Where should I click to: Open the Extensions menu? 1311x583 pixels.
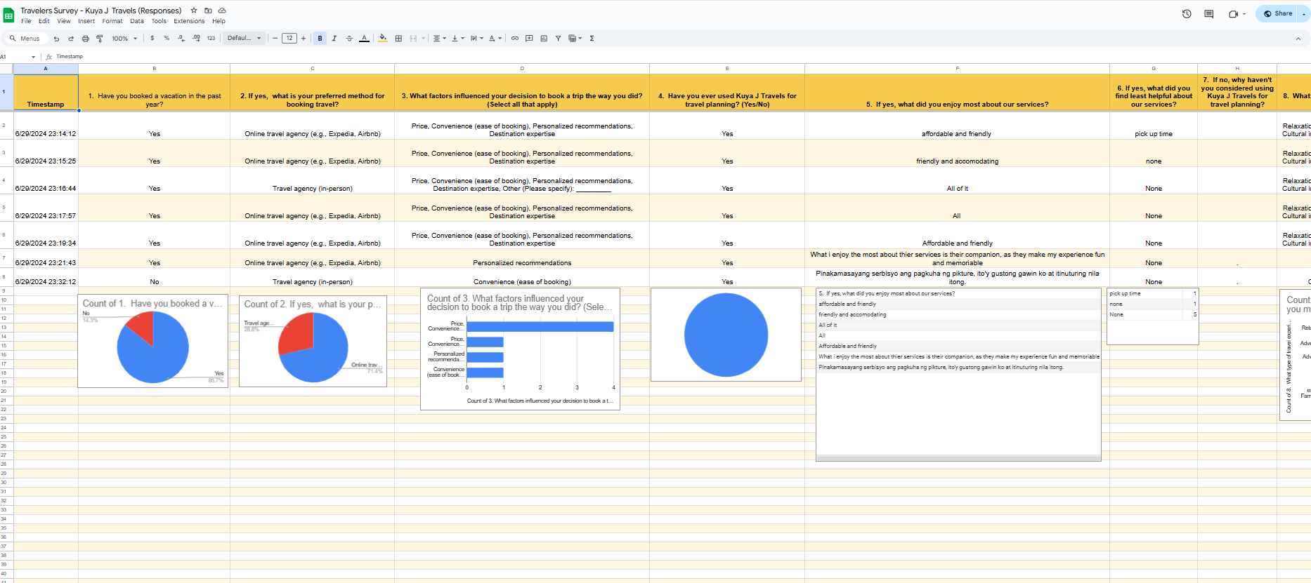point(189,21)
